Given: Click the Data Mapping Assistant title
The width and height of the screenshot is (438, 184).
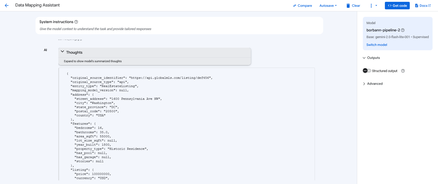Looking at the screenshot, I should coord(37,5).
